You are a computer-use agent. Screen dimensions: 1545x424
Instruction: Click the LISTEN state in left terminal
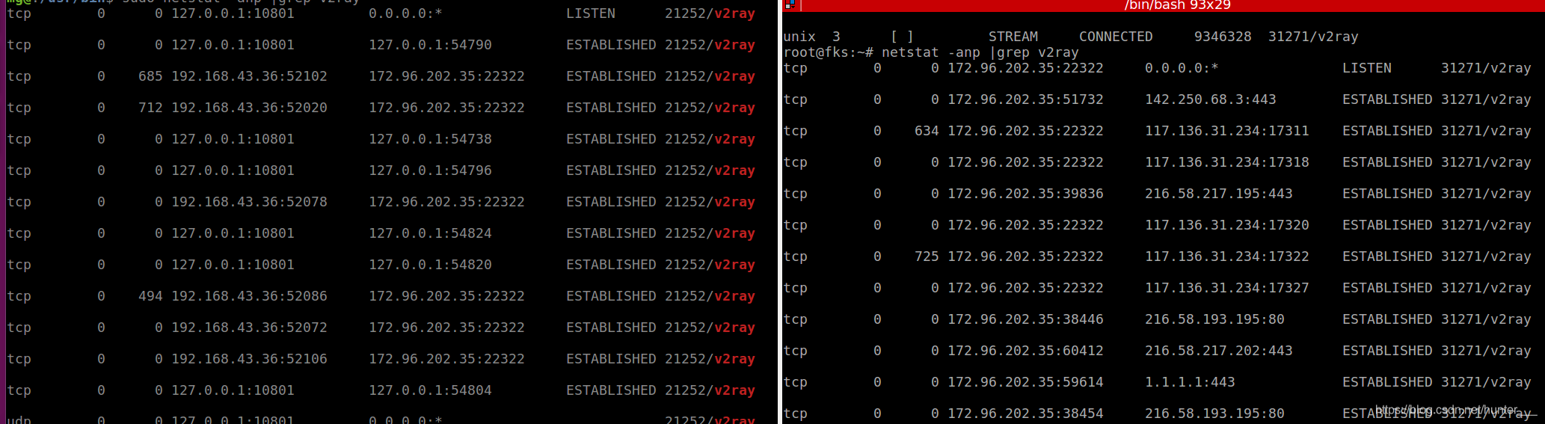point(591,13)
